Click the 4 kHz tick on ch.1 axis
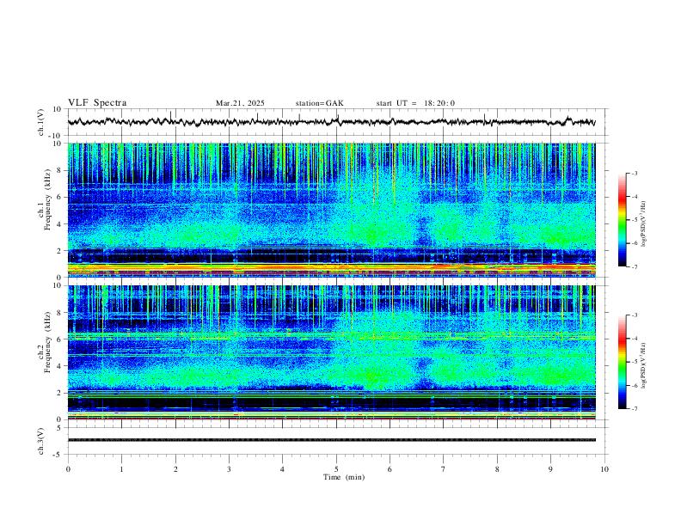 point(59,224)
